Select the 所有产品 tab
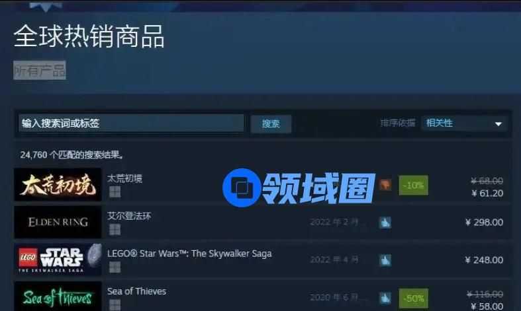The image size is (521, 311). [x=40, y=70]
